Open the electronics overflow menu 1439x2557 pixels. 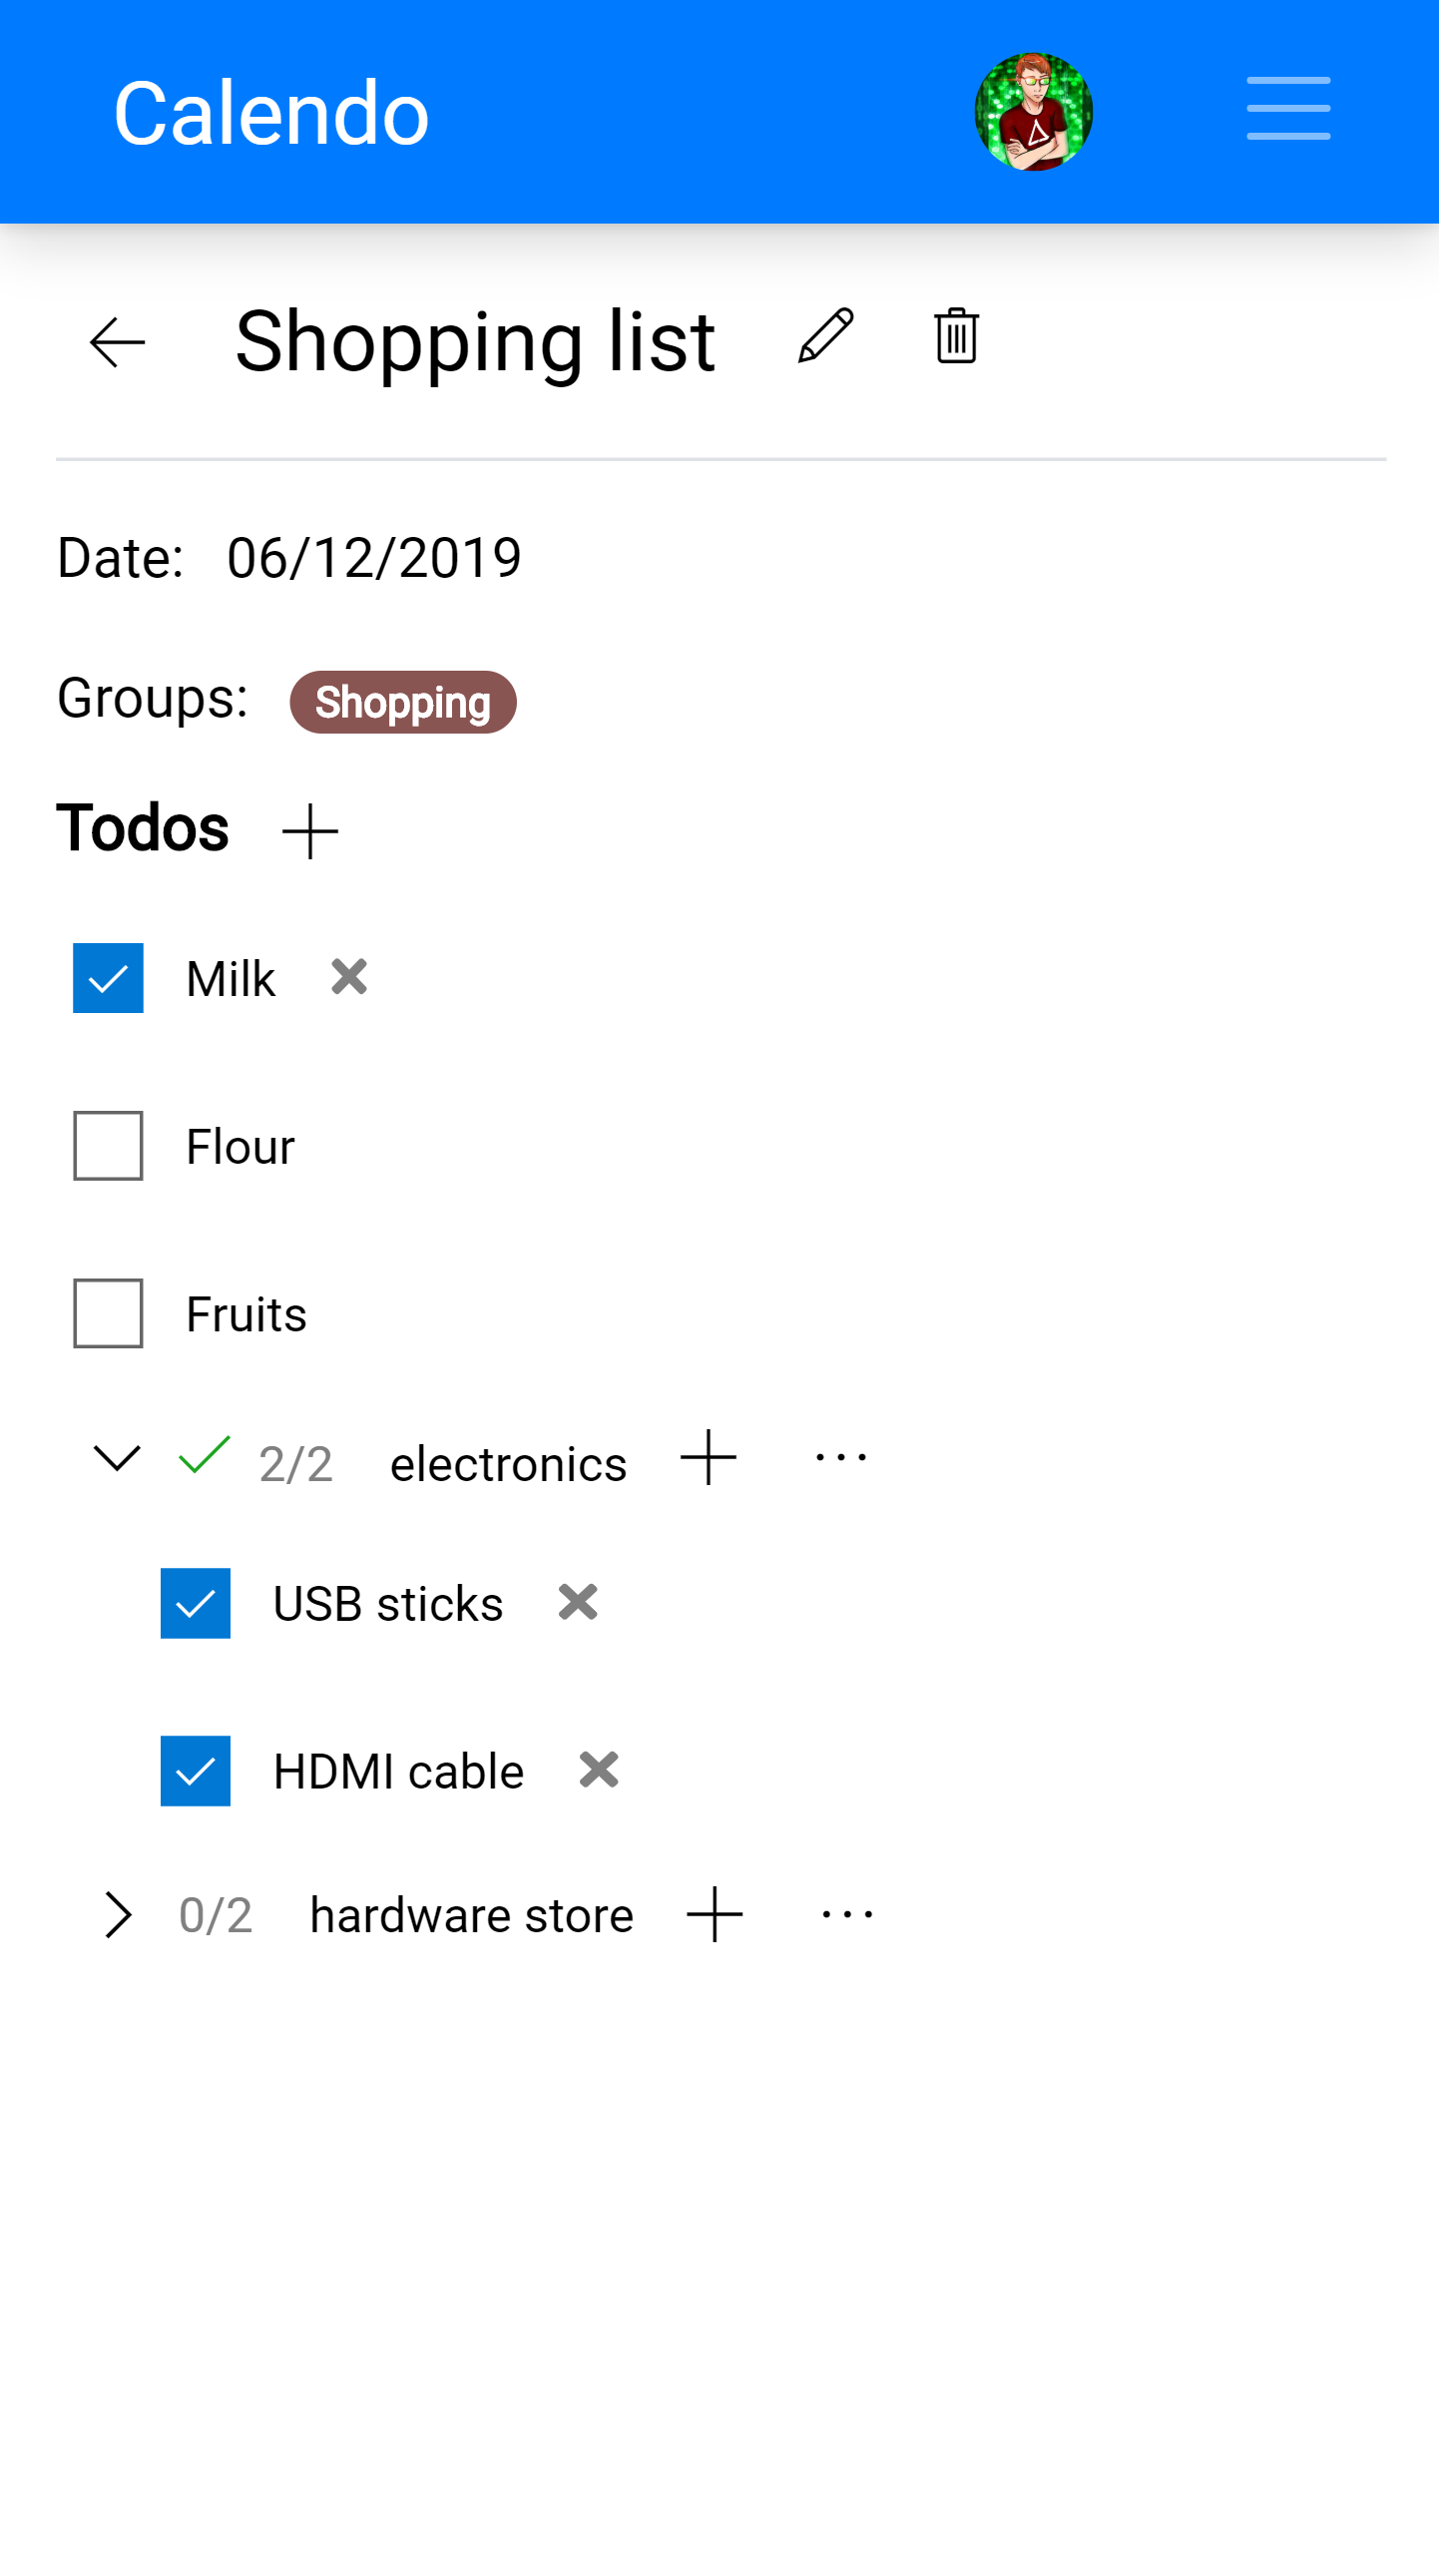pos(839,1458)
